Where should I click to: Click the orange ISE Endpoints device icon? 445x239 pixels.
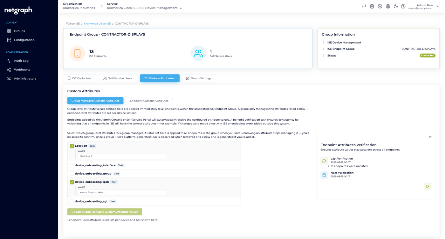click(78, 53)
